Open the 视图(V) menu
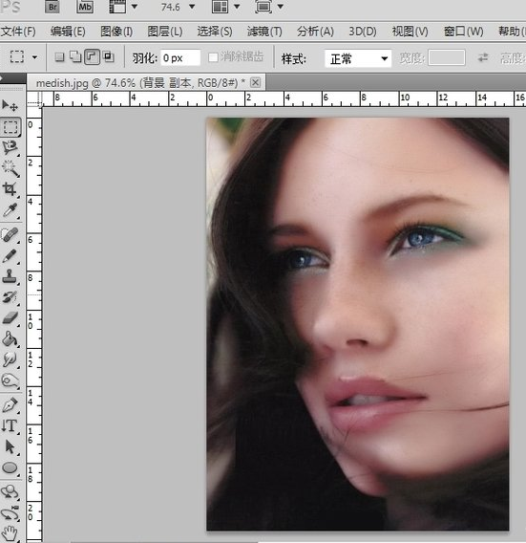This screenshot has width=526, height=543. click(410, 32)
